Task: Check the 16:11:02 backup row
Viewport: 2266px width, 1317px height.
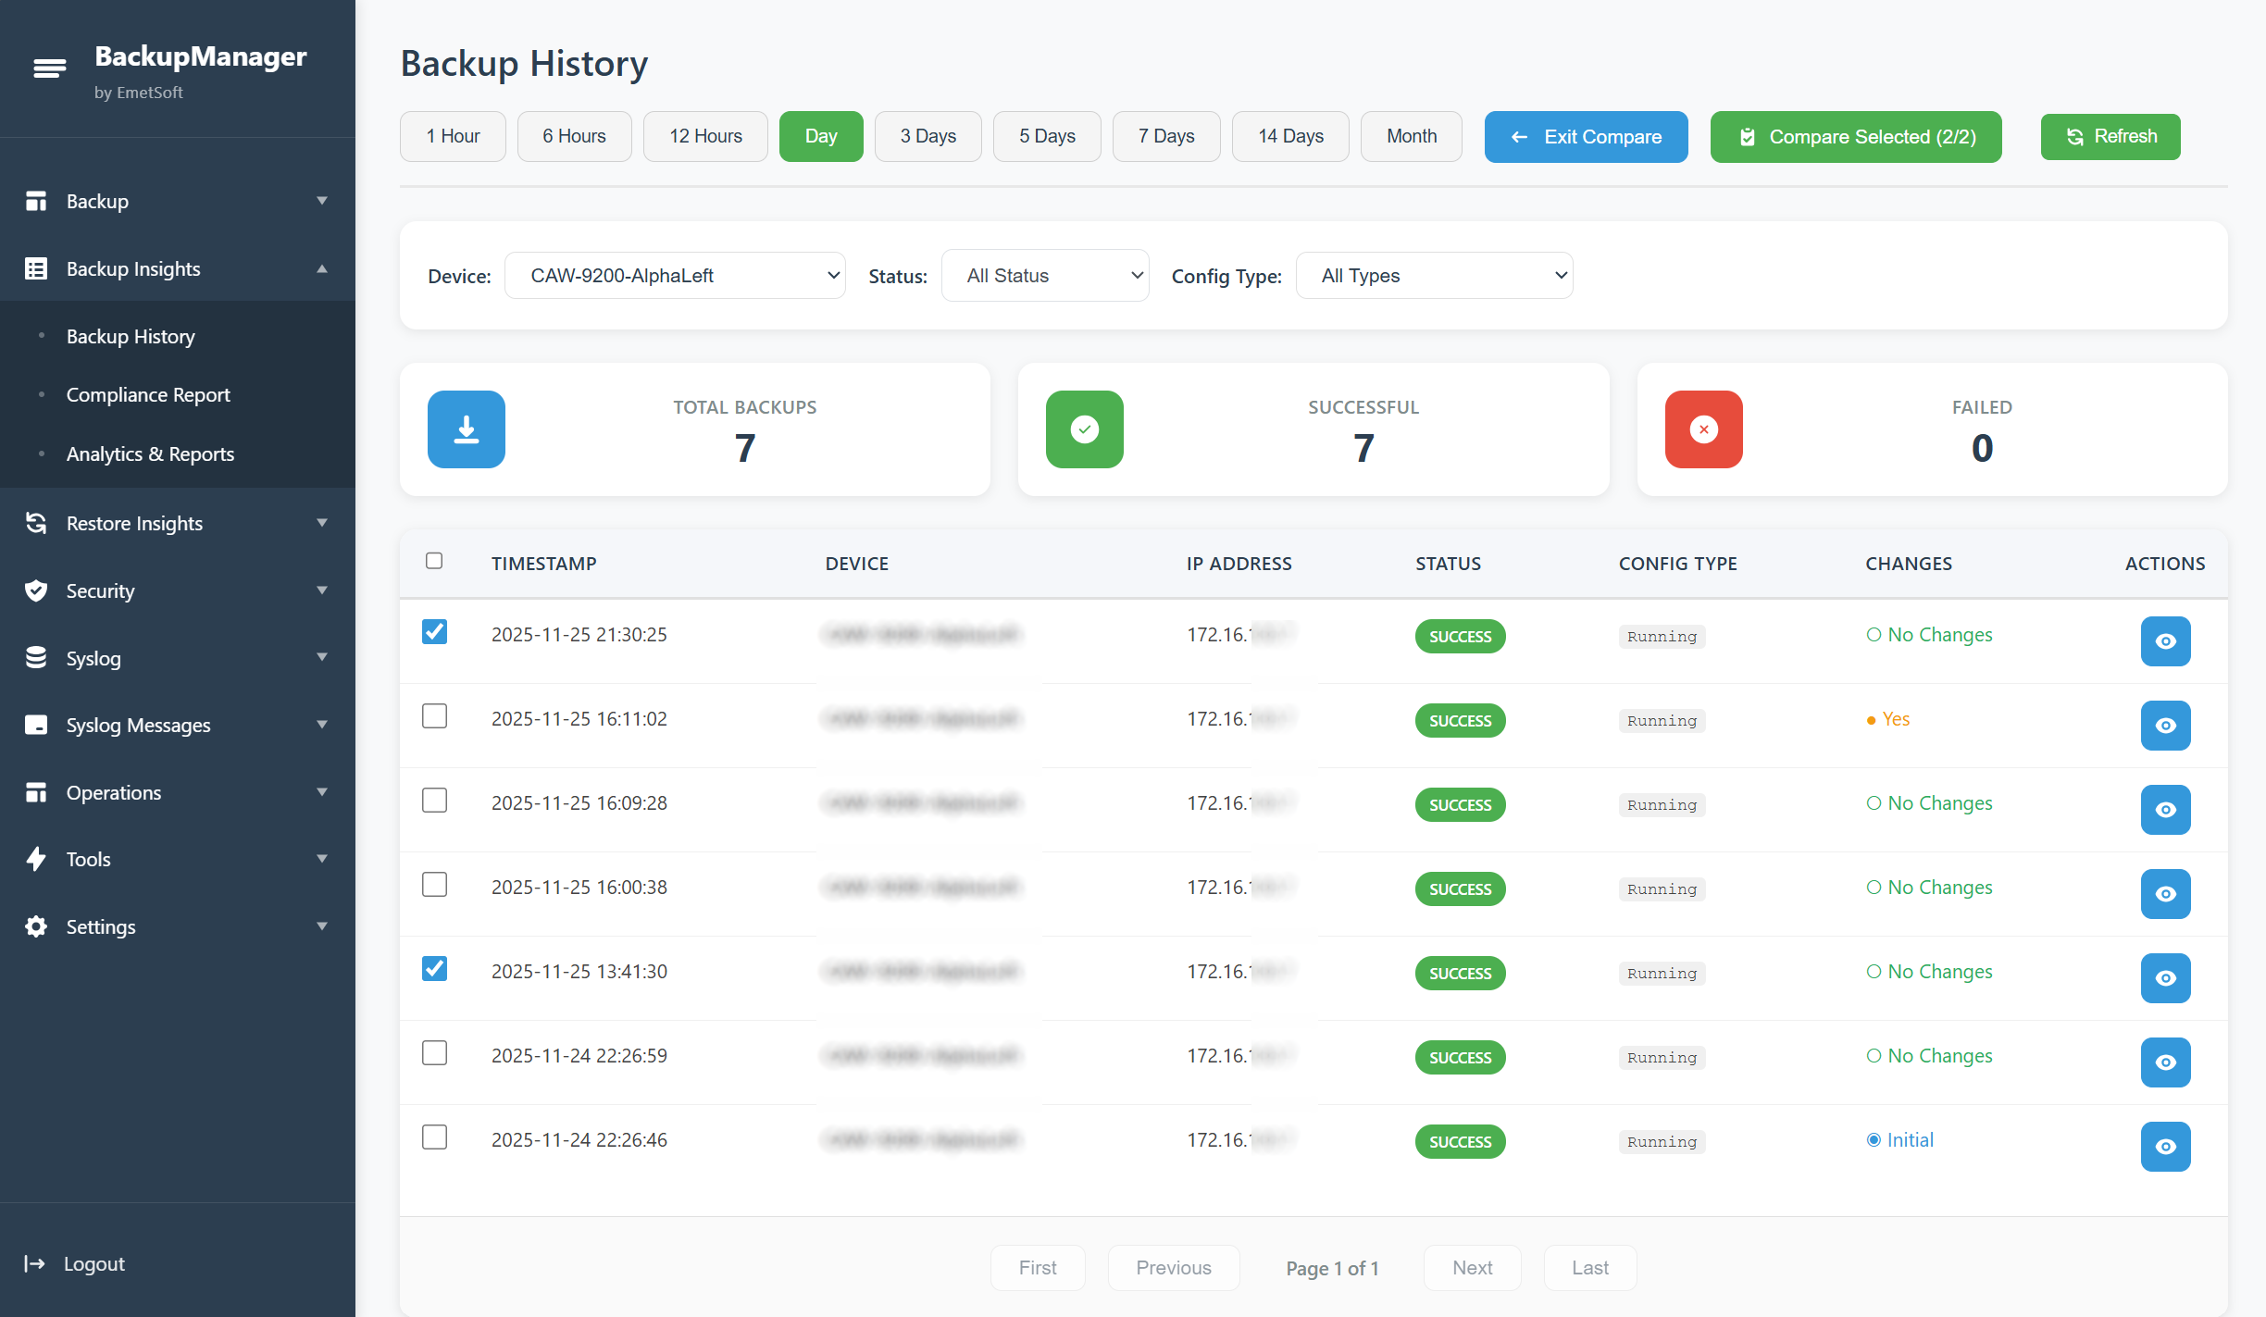Action: 434,716
